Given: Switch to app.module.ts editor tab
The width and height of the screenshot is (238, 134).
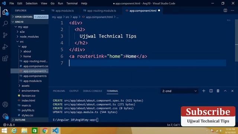Looking at the screenshot, I should (64, 11).
